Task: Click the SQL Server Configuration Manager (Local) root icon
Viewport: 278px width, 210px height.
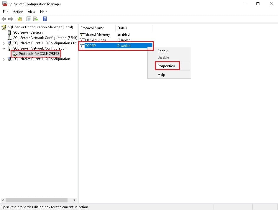Action: (x=4, y=27)
